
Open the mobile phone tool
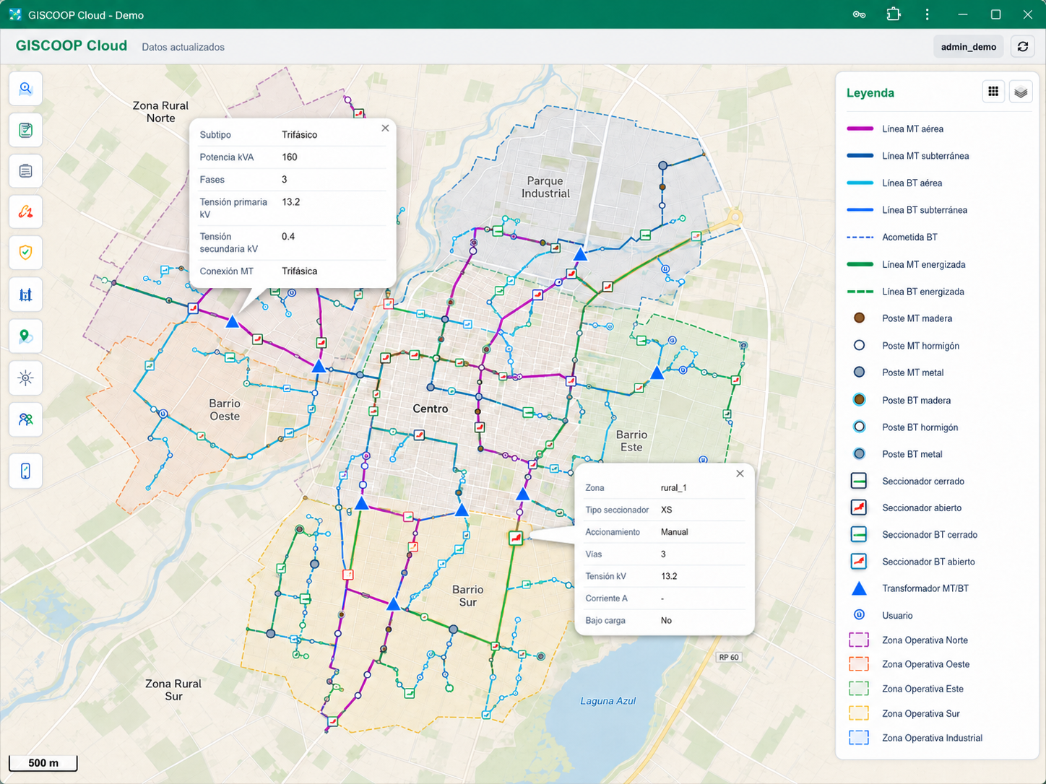click(x=25, y=471)
